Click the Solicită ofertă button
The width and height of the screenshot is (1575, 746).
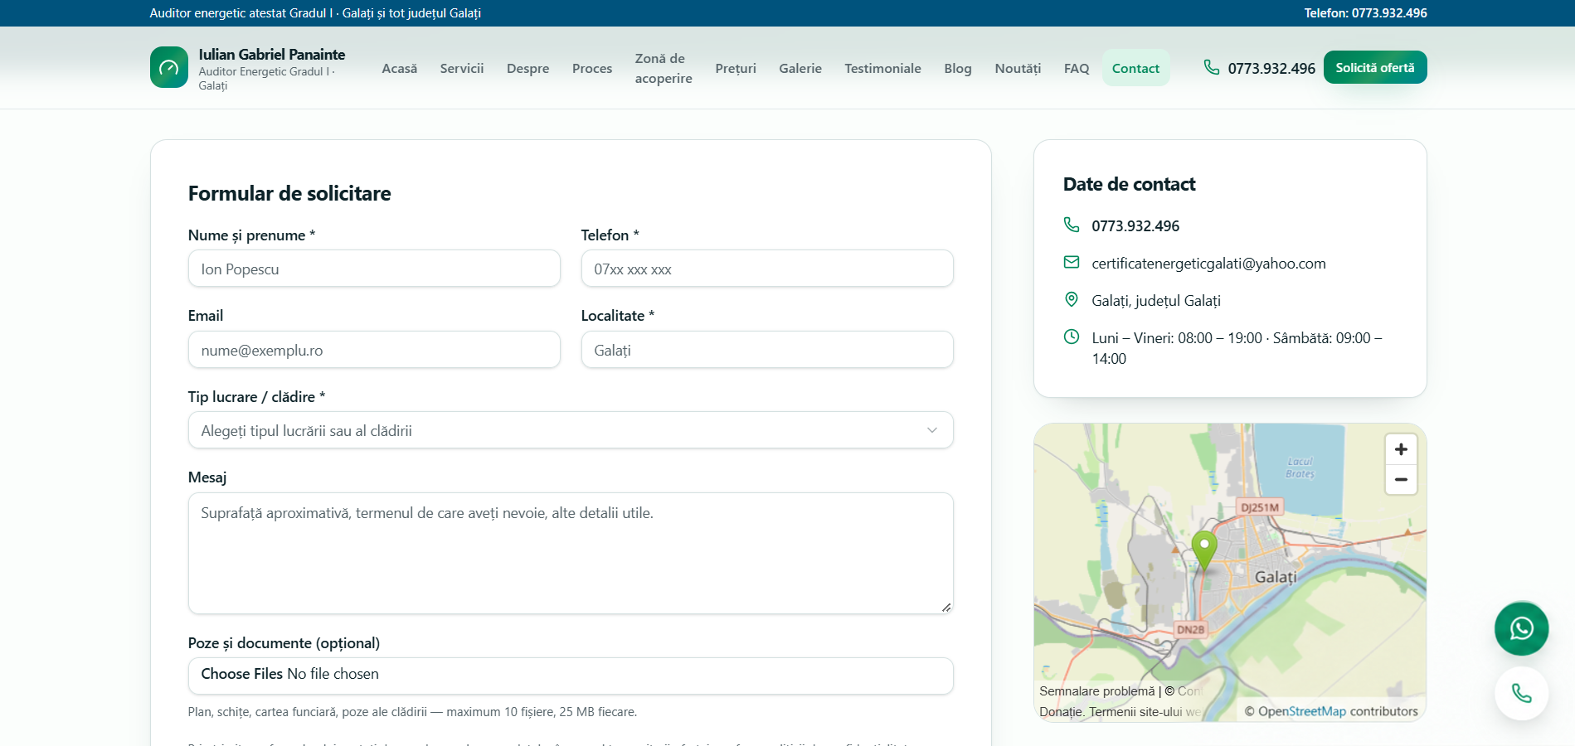(x=1375, y=67)
